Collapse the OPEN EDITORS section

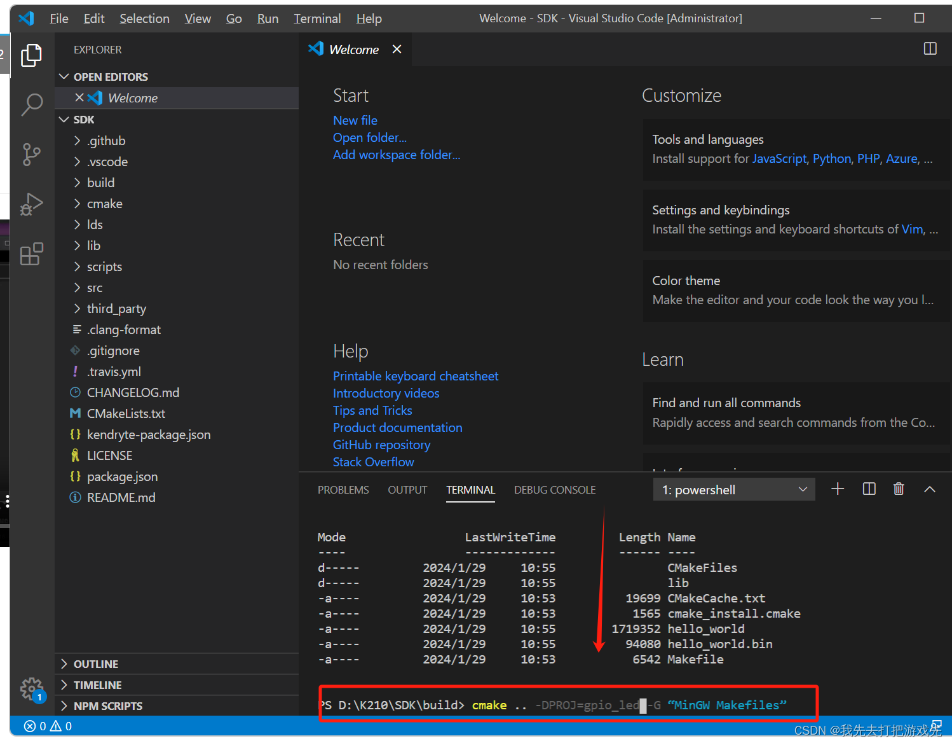point(111,76)
